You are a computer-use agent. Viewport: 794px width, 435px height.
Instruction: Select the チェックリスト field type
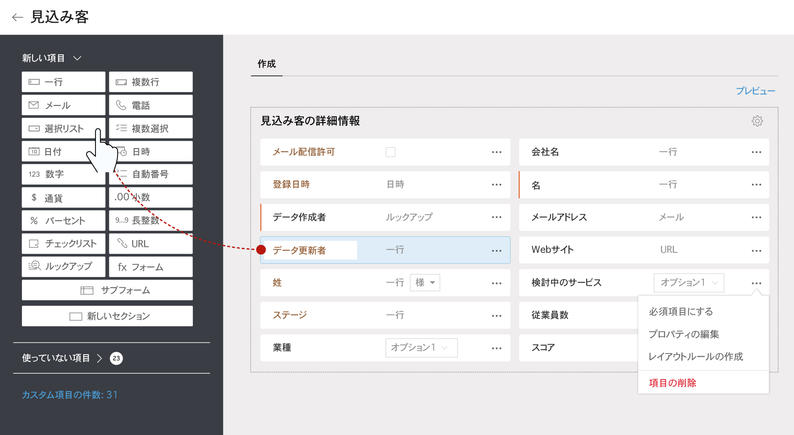point(63,243)
